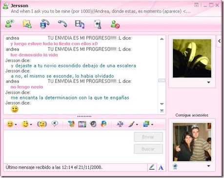This screenshot has height=178, width=224.
Task: Click the speaker sound icon
Action: (x=93, y=124)
